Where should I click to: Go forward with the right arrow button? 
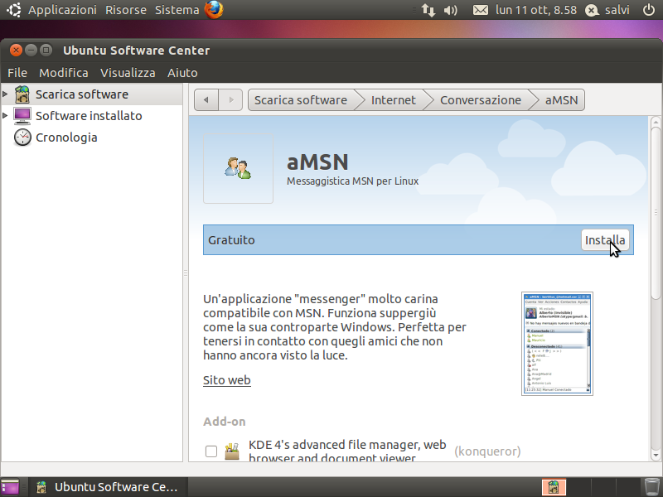coord(230,100)
